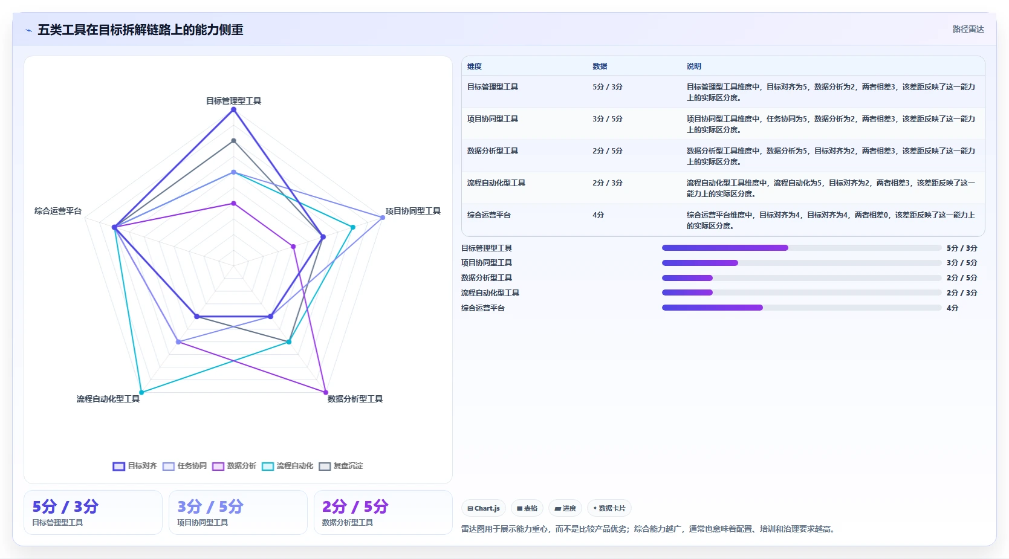Click 目标管理型工具 in the table's first row
The image size is (1009, 559).
click(493, 87)
